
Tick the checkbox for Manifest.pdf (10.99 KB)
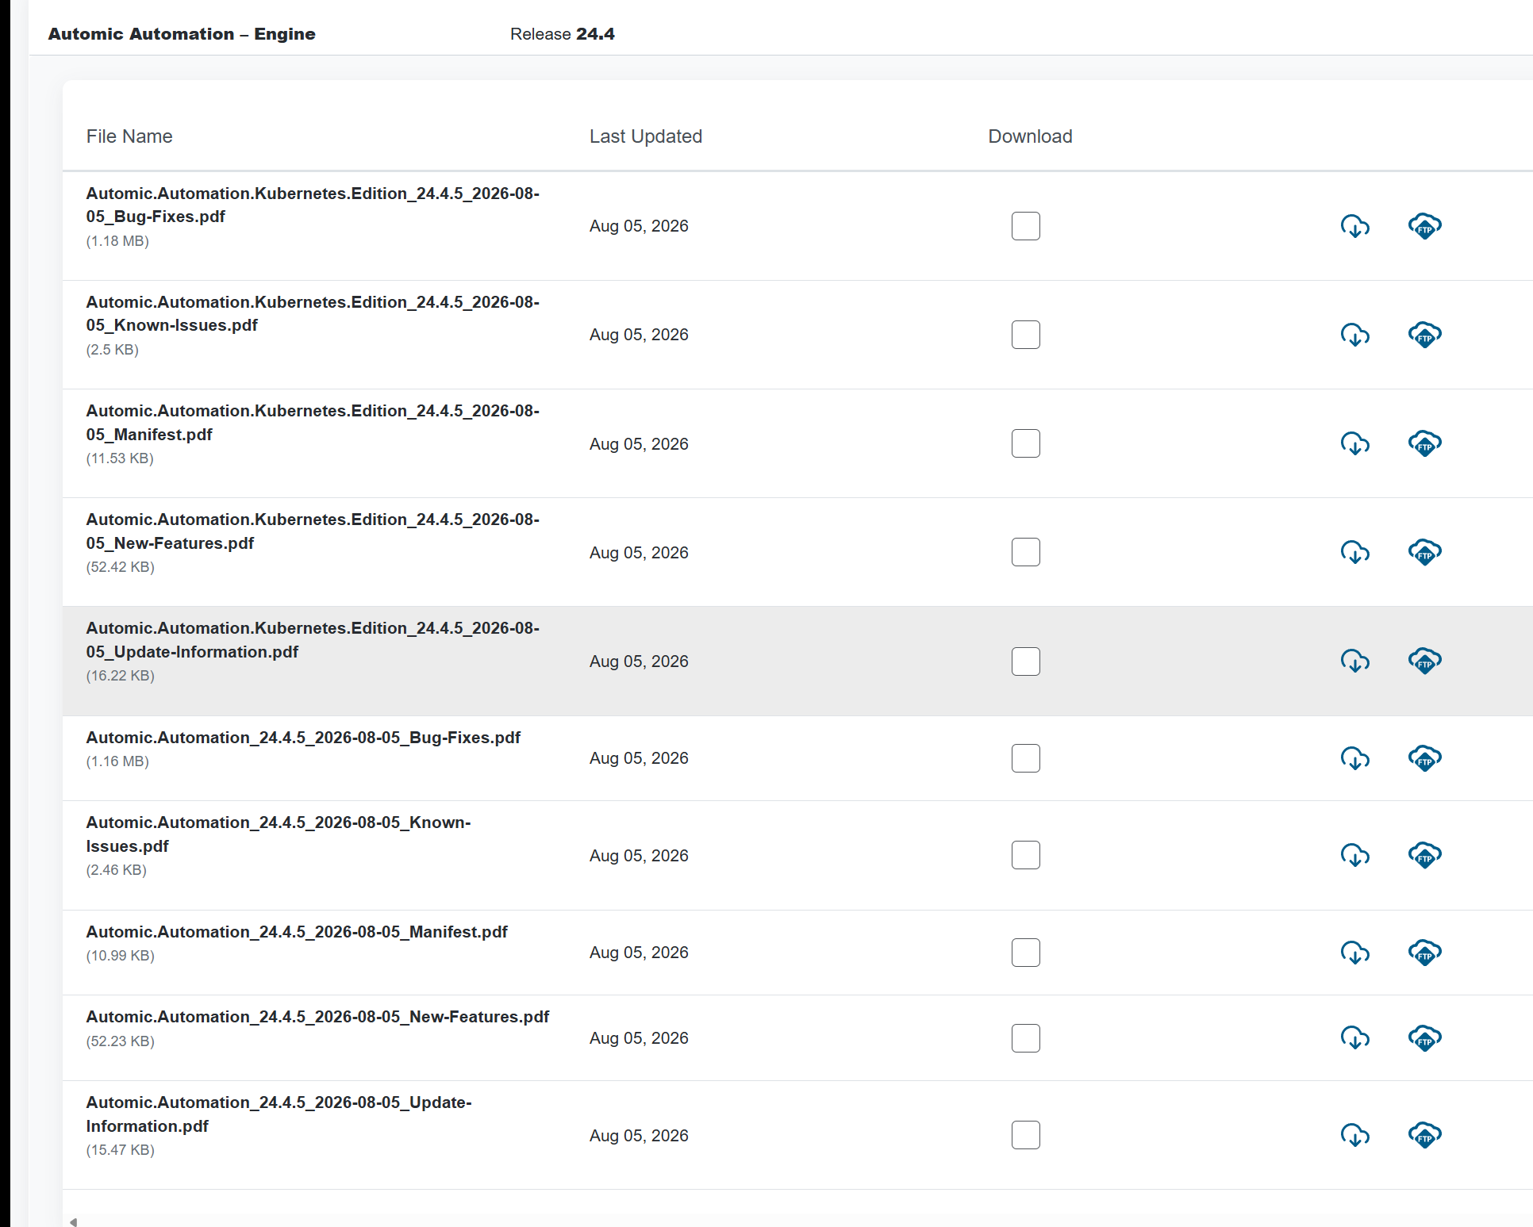(1026, 953)
